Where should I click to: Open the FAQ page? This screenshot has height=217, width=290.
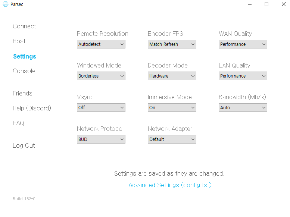click(18, 123)
